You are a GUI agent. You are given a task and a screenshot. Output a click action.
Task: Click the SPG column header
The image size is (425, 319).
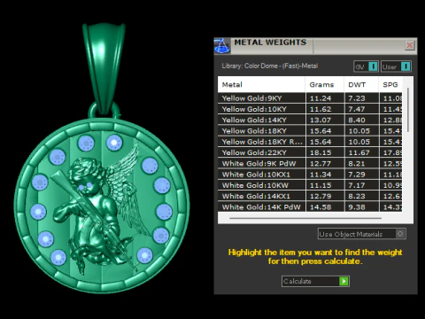tap(390, 85)
